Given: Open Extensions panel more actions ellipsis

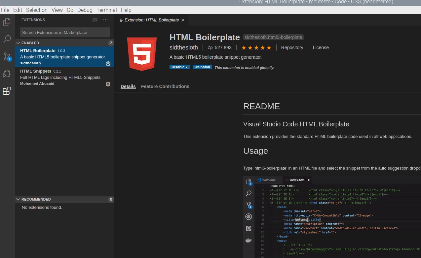Looking at the screenshot, I should point(105,20).
